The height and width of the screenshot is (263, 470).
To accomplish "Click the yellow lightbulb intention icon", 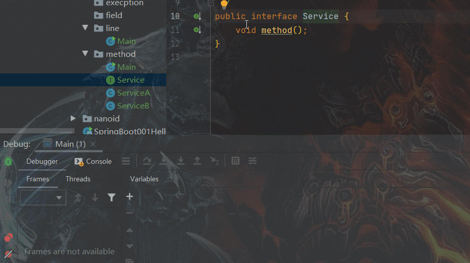I will point(224,5).
